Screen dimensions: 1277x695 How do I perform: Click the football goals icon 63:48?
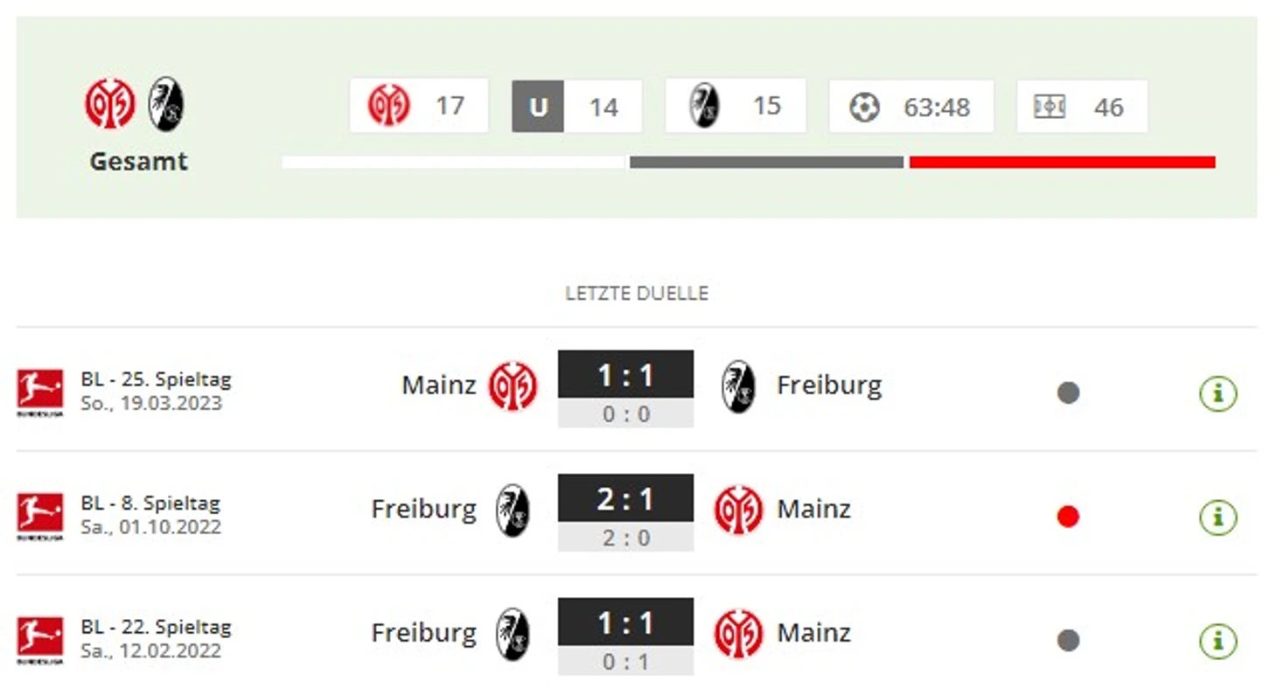864,107
